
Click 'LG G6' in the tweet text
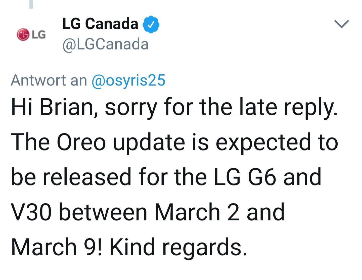point(245,177)
